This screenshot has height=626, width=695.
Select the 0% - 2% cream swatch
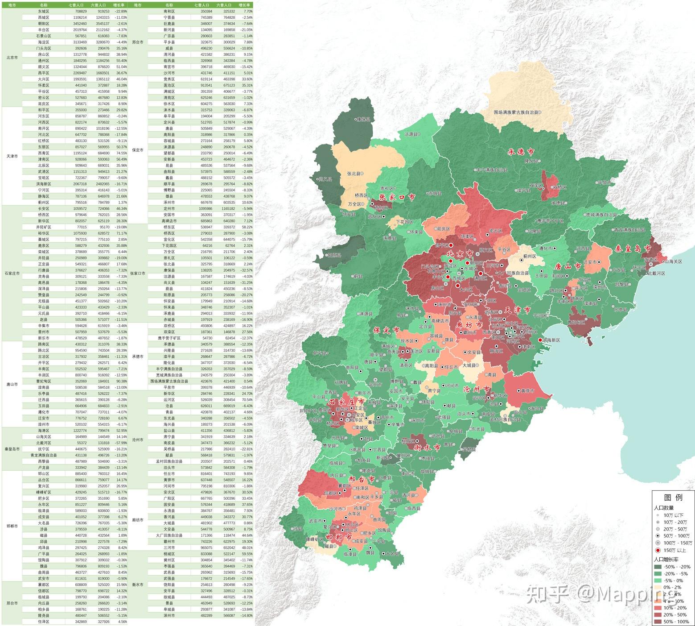(x=658, y=588)
